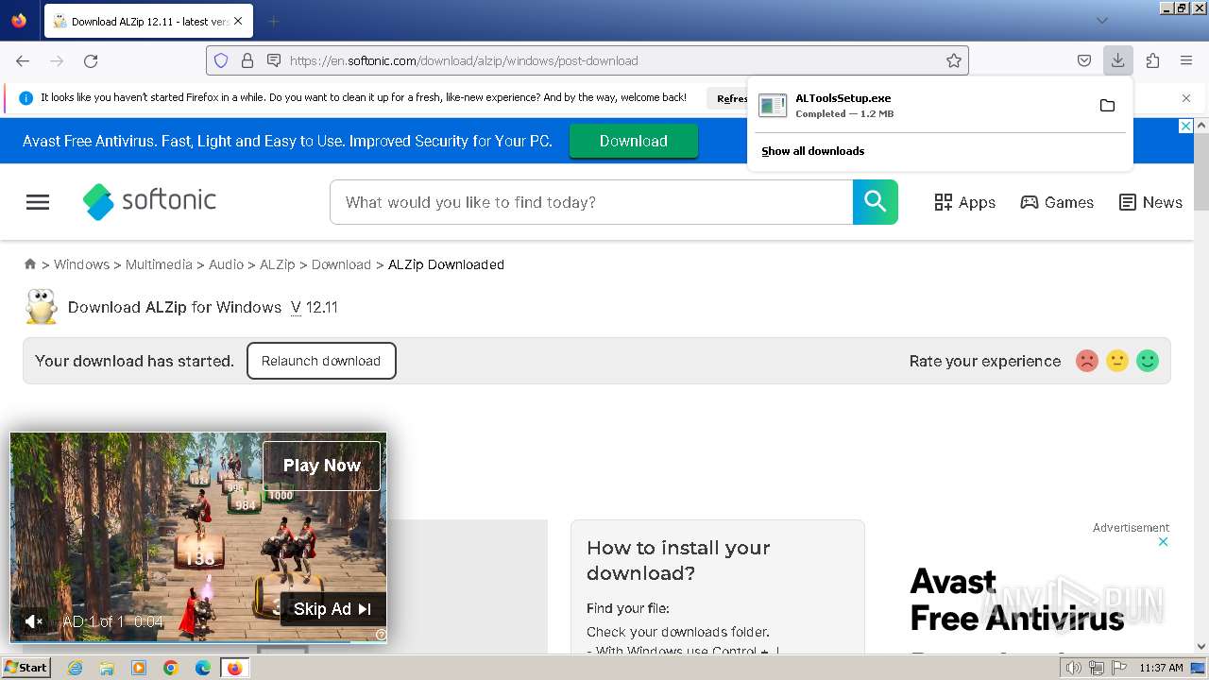Open the Save to Pocket icon

[x=1084, y=60]
